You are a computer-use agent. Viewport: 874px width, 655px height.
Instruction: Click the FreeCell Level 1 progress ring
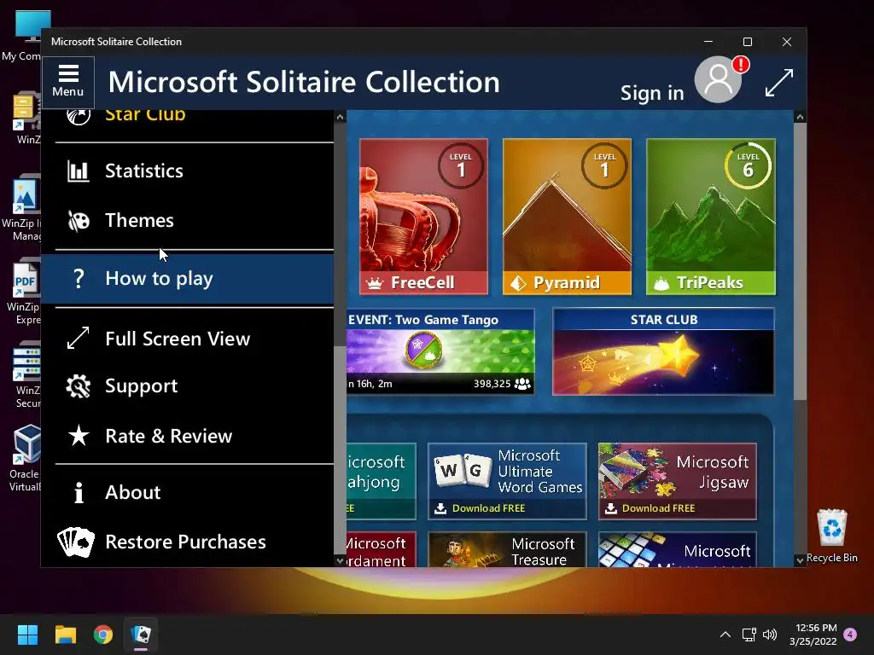460,165
